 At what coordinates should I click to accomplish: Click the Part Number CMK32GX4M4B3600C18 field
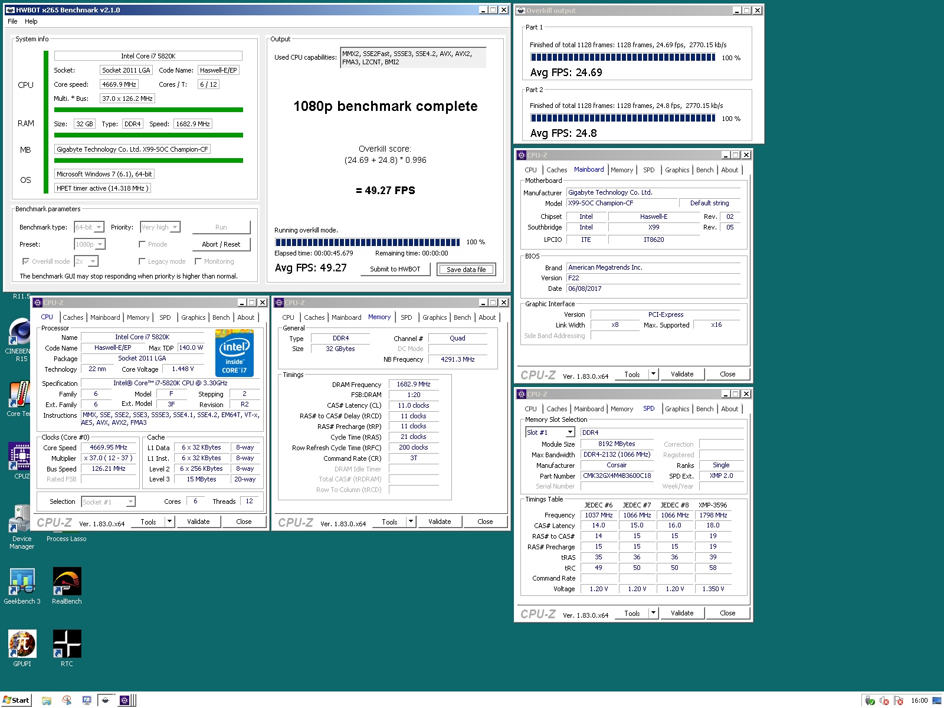point(617,476)
